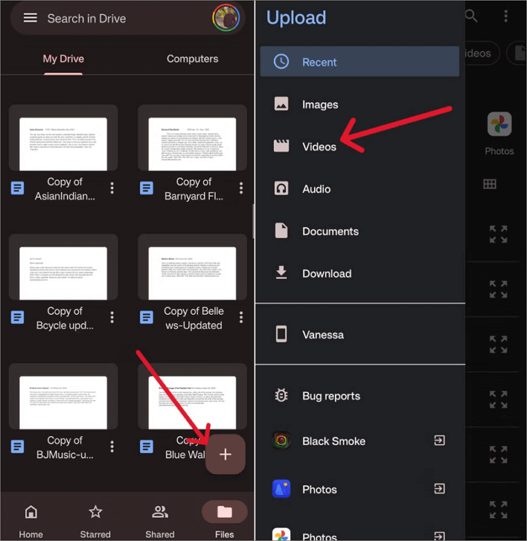Image resolution: width=527 pixels, height=541 pixels.
Task: Open Black Smoke app source
Action: (334, 442)
